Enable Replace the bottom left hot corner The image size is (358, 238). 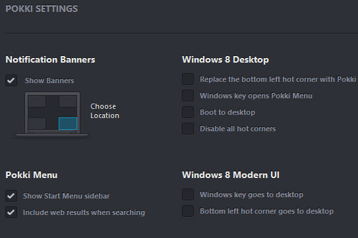click(x=188, y=79)
